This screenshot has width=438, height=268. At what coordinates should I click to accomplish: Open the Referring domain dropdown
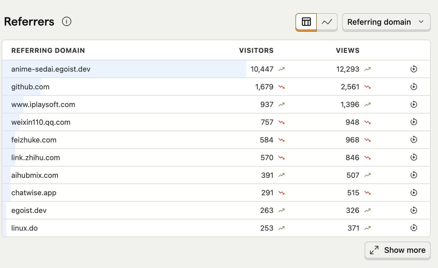pos(386,22)
